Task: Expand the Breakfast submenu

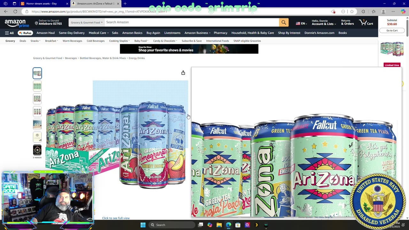Action: (51, 41)
